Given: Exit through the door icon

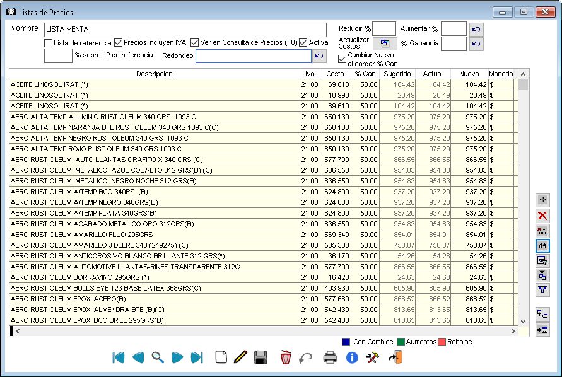Looking at the screenshot, I should pos(395,357).
